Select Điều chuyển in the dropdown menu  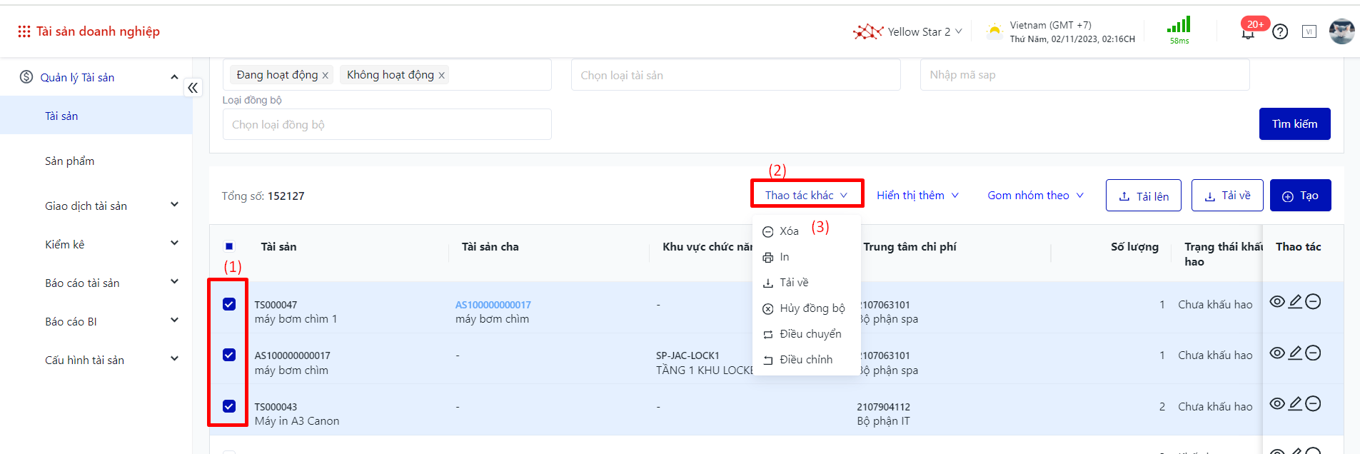click(810, 334)
